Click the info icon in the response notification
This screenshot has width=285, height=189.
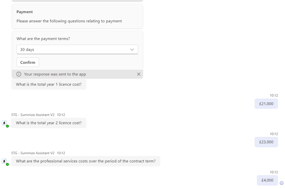point(19,74)
